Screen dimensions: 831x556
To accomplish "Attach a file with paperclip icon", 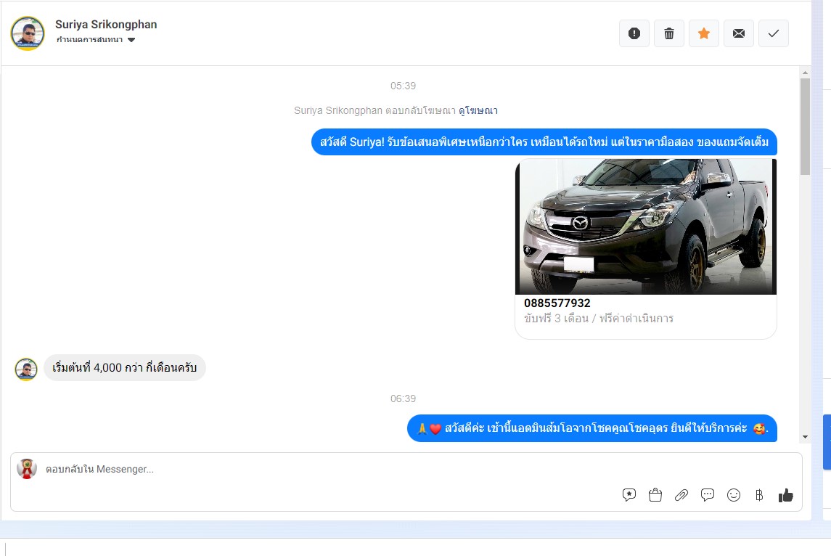I will (x=681, y=495).
